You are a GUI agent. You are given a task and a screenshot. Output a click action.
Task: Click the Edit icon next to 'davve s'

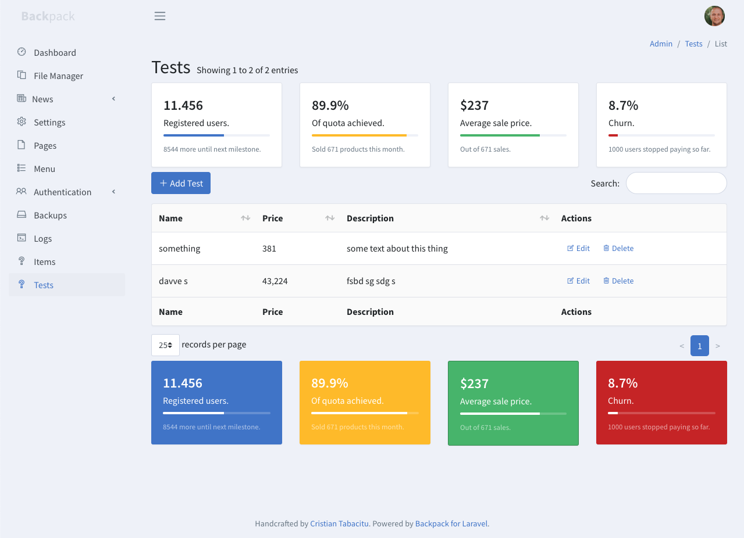pos(569,281)
